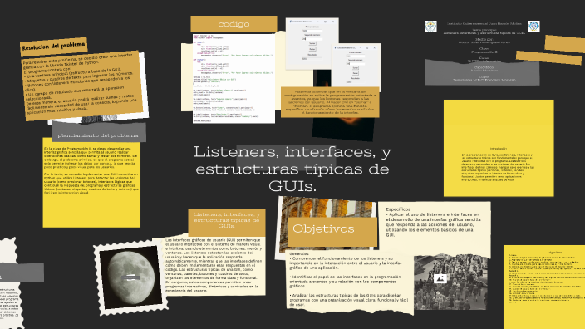Click the dark photo below the calculator screenshots
The width and height of the screenshot is (585, 329).
pos(342,129)
